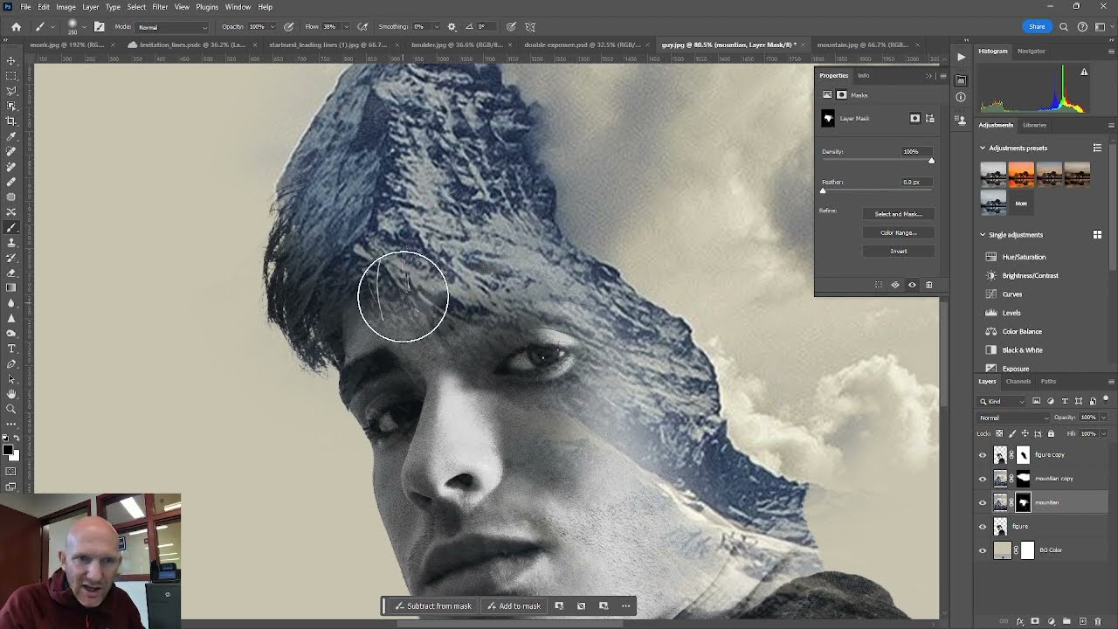
Task: Load selection from mask icon
Action: [x=879, y=285]
